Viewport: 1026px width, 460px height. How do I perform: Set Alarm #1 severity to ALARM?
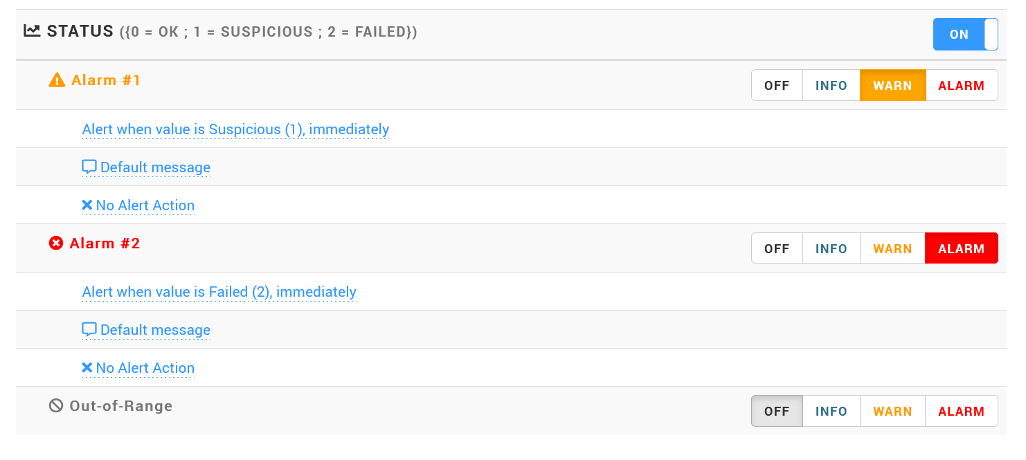(961, 86)
